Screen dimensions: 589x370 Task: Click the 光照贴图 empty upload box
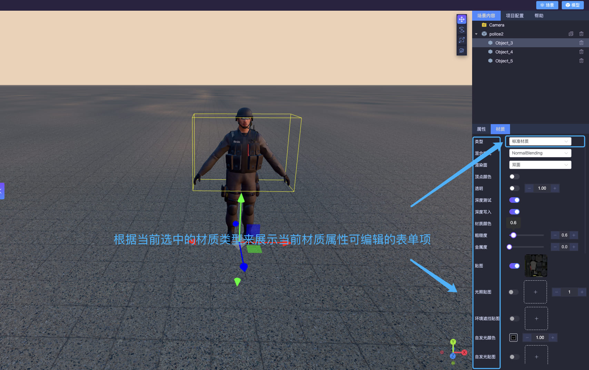[535, 292]
